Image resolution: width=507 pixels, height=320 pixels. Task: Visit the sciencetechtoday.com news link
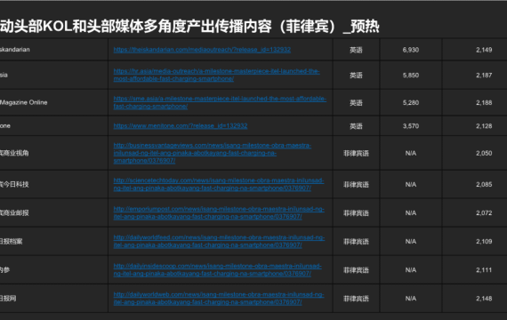tap(219, 184)
